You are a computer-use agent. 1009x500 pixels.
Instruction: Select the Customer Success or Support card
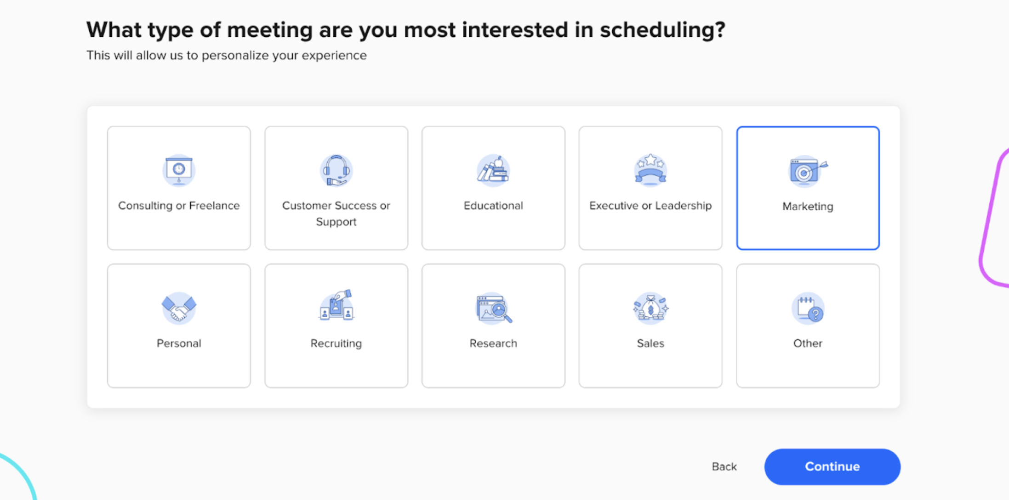[x=336, y=188]
